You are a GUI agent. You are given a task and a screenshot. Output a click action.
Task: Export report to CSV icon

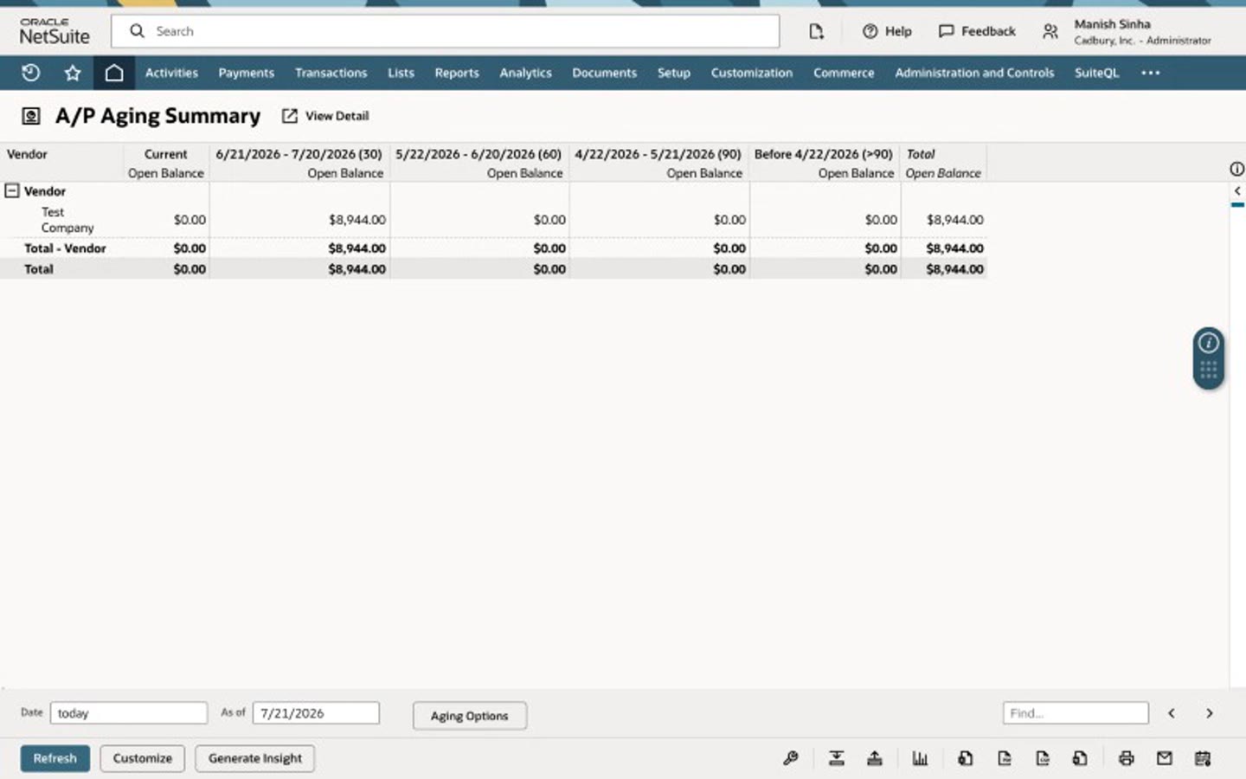click(1043, 758)
